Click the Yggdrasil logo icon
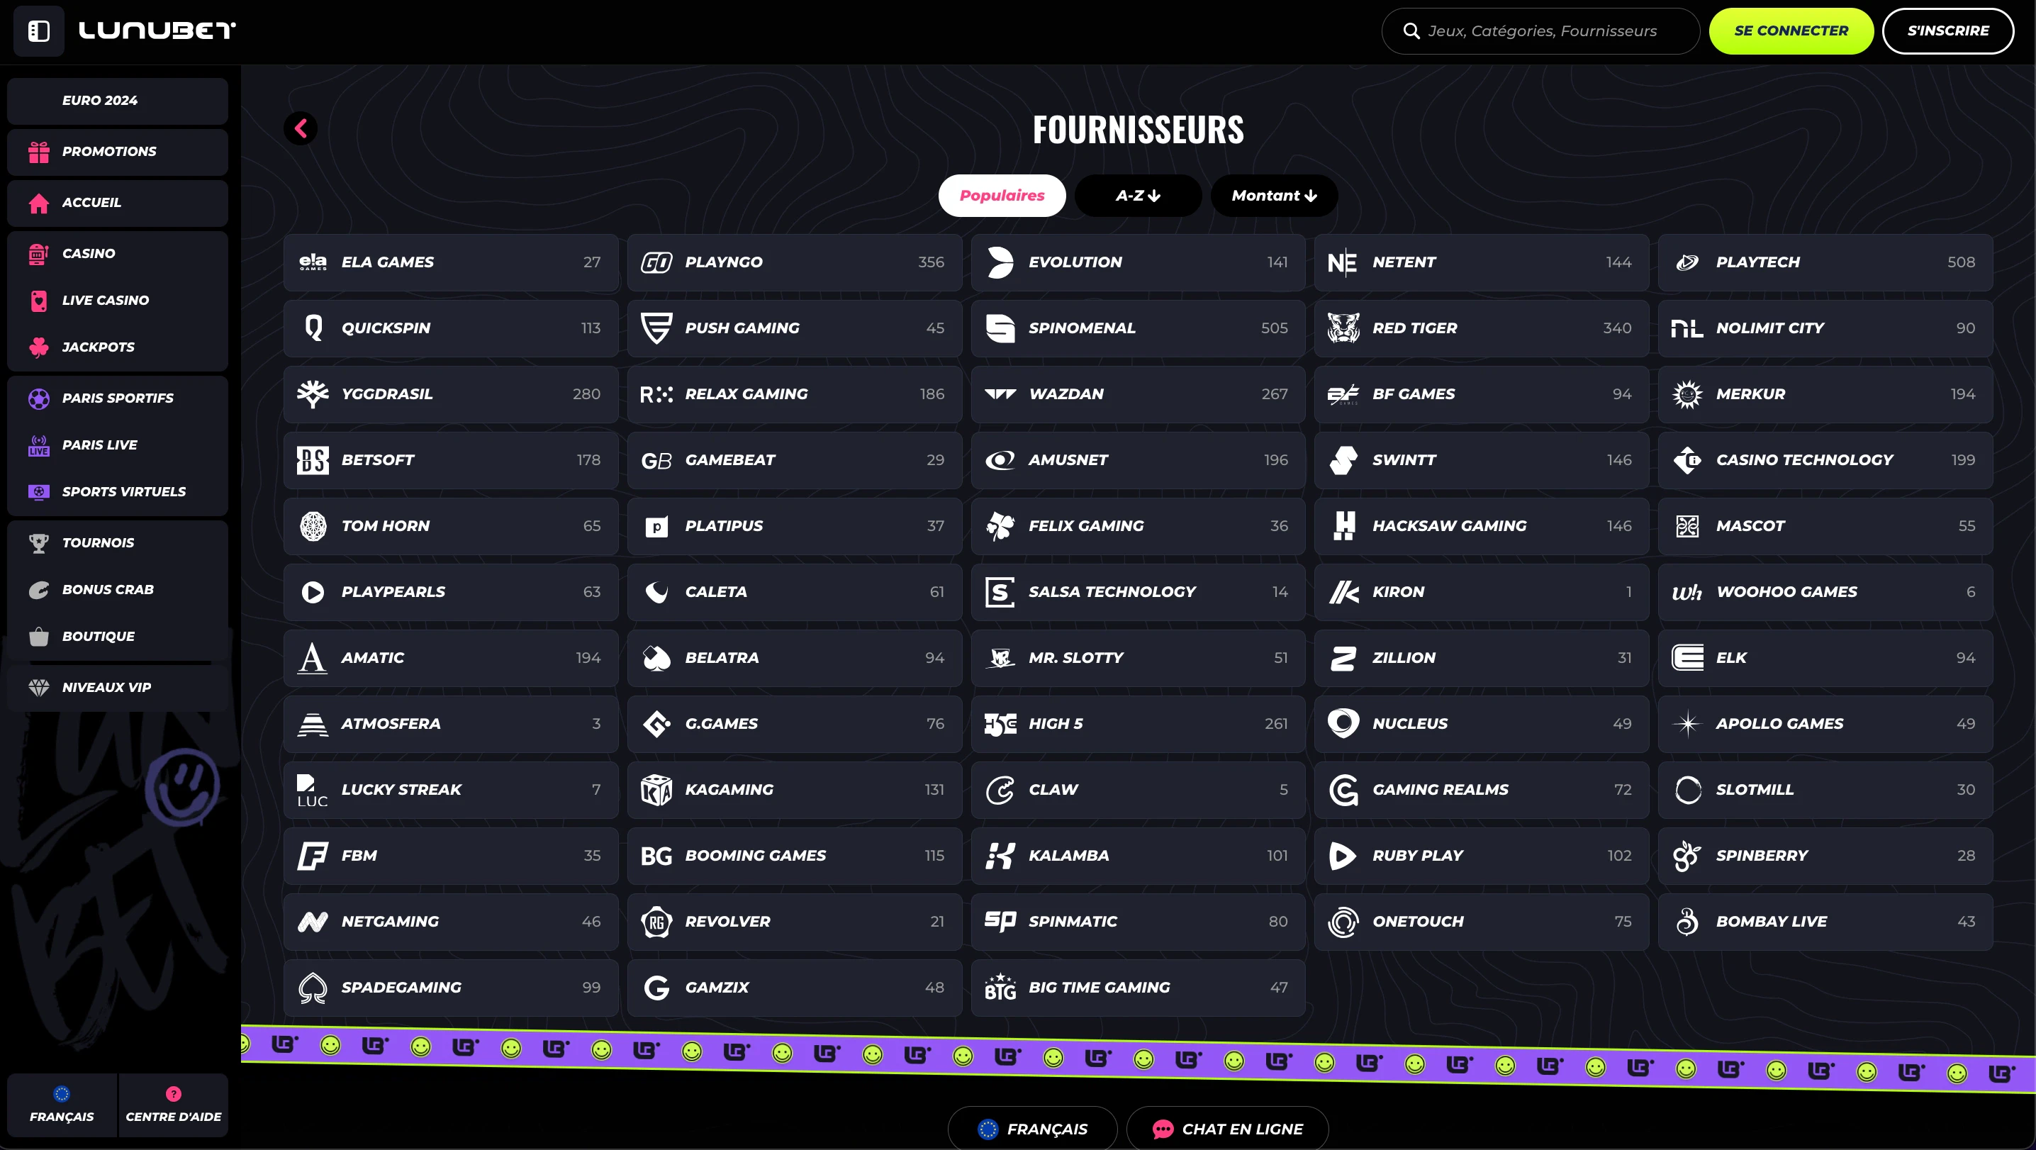This screenshot has height=1150, width=2036. pos(312,393)
